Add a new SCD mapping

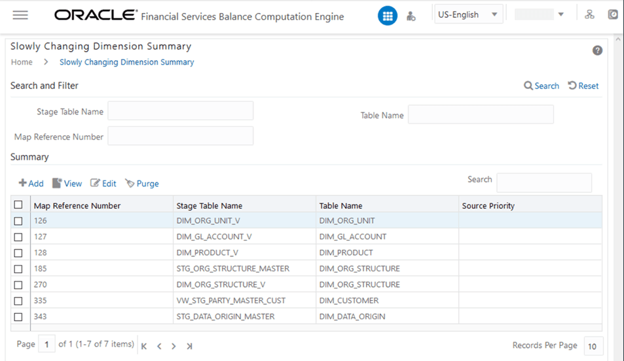pyautogui.click(x=31, y=183)
